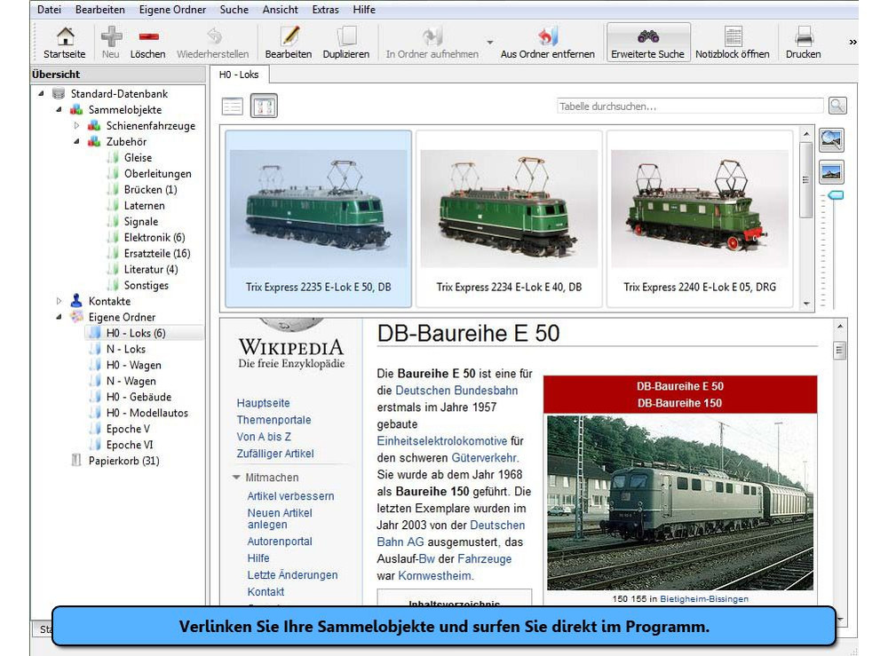The image size is (888, 656).
Task: Select the N - Loks folder
Action: pyautogui.click(x=126, y=349)
